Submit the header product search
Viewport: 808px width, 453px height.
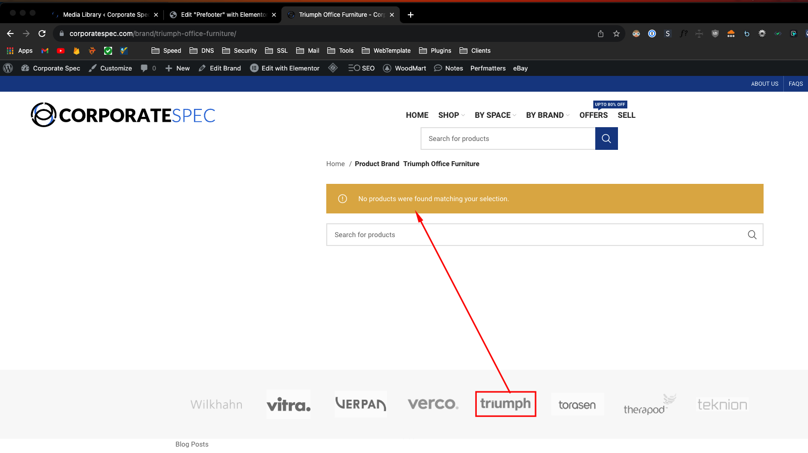click(607, 139)
